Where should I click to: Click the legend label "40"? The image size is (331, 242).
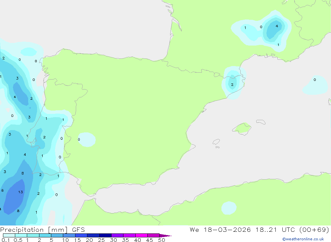click(x=137, y=240)
